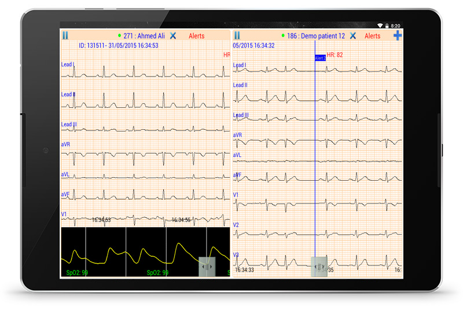Open Alerts for Ahmed Ali
Viewport: 463px width, 314px height.
197,36
